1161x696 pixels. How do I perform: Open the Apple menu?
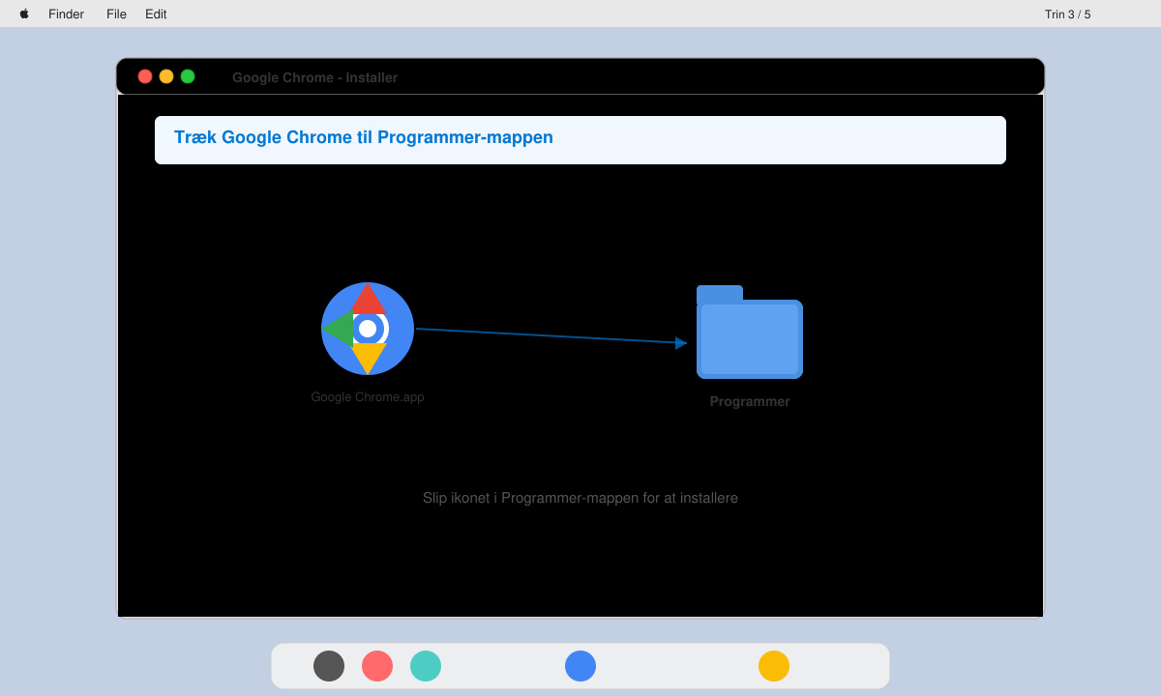pyautogui.click(x=24, y=14)
